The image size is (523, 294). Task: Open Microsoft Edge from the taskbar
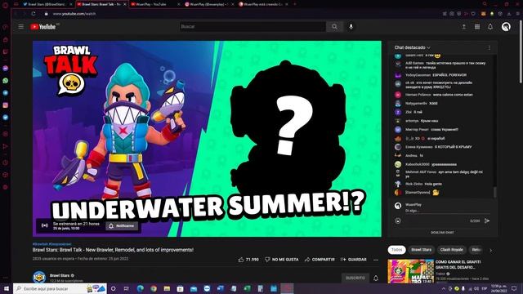click(140, 288)
